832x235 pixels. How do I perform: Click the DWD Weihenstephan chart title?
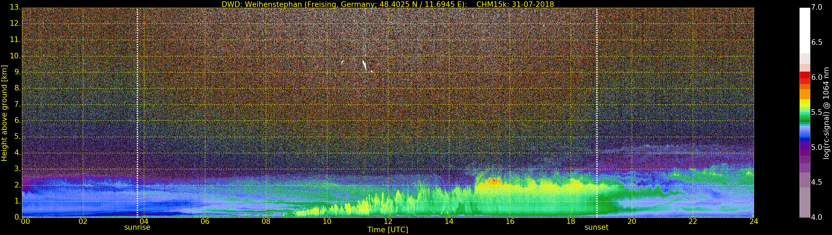point(388,4)
